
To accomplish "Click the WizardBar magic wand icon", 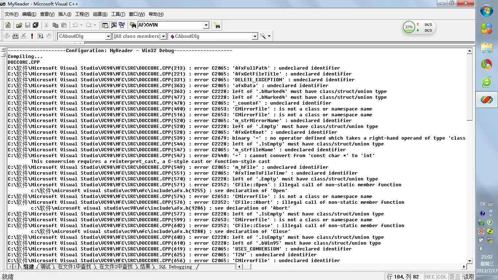I will 263,36.
